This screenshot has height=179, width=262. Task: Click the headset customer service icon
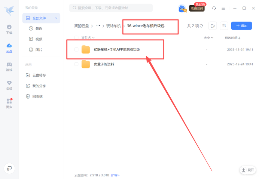[x=214, y=8]
